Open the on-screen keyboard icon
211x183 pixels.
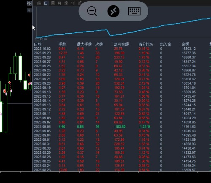(134, 11)
